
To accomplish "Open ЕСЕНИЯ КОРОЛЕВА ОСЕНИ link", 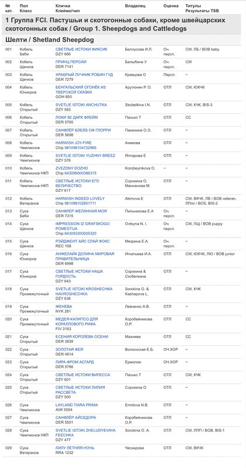I will point(82,337).
